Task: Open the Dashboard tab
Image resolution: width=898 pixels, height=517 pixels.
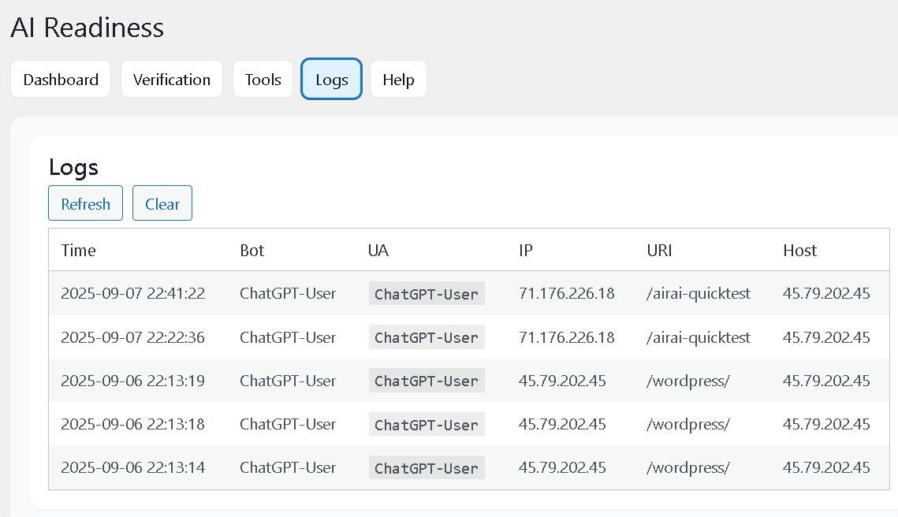Action: tap(61, 80)
